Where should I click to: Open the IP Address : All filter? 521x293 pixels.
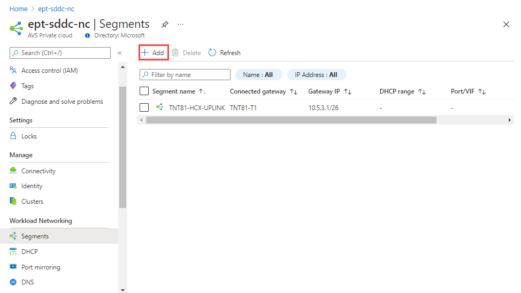316,75
